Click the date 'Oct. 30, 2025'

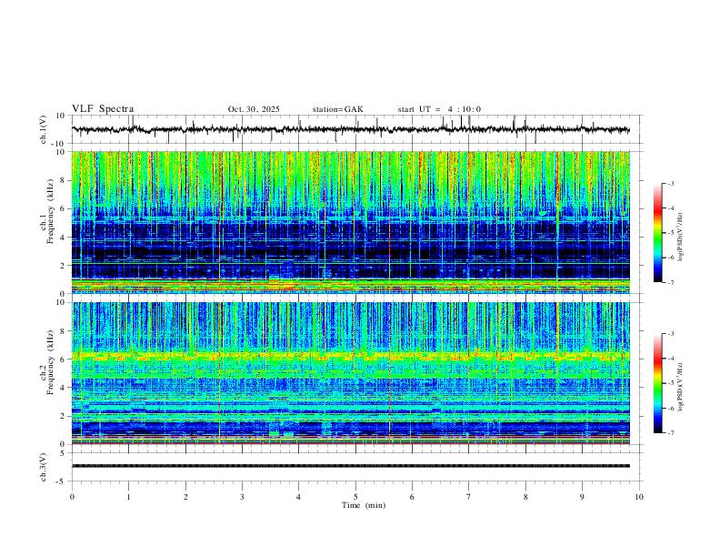[x=254, y=109]
